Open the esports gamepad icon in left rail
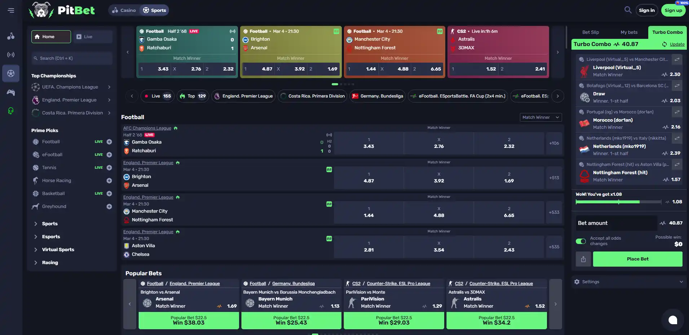 (11, 92)
